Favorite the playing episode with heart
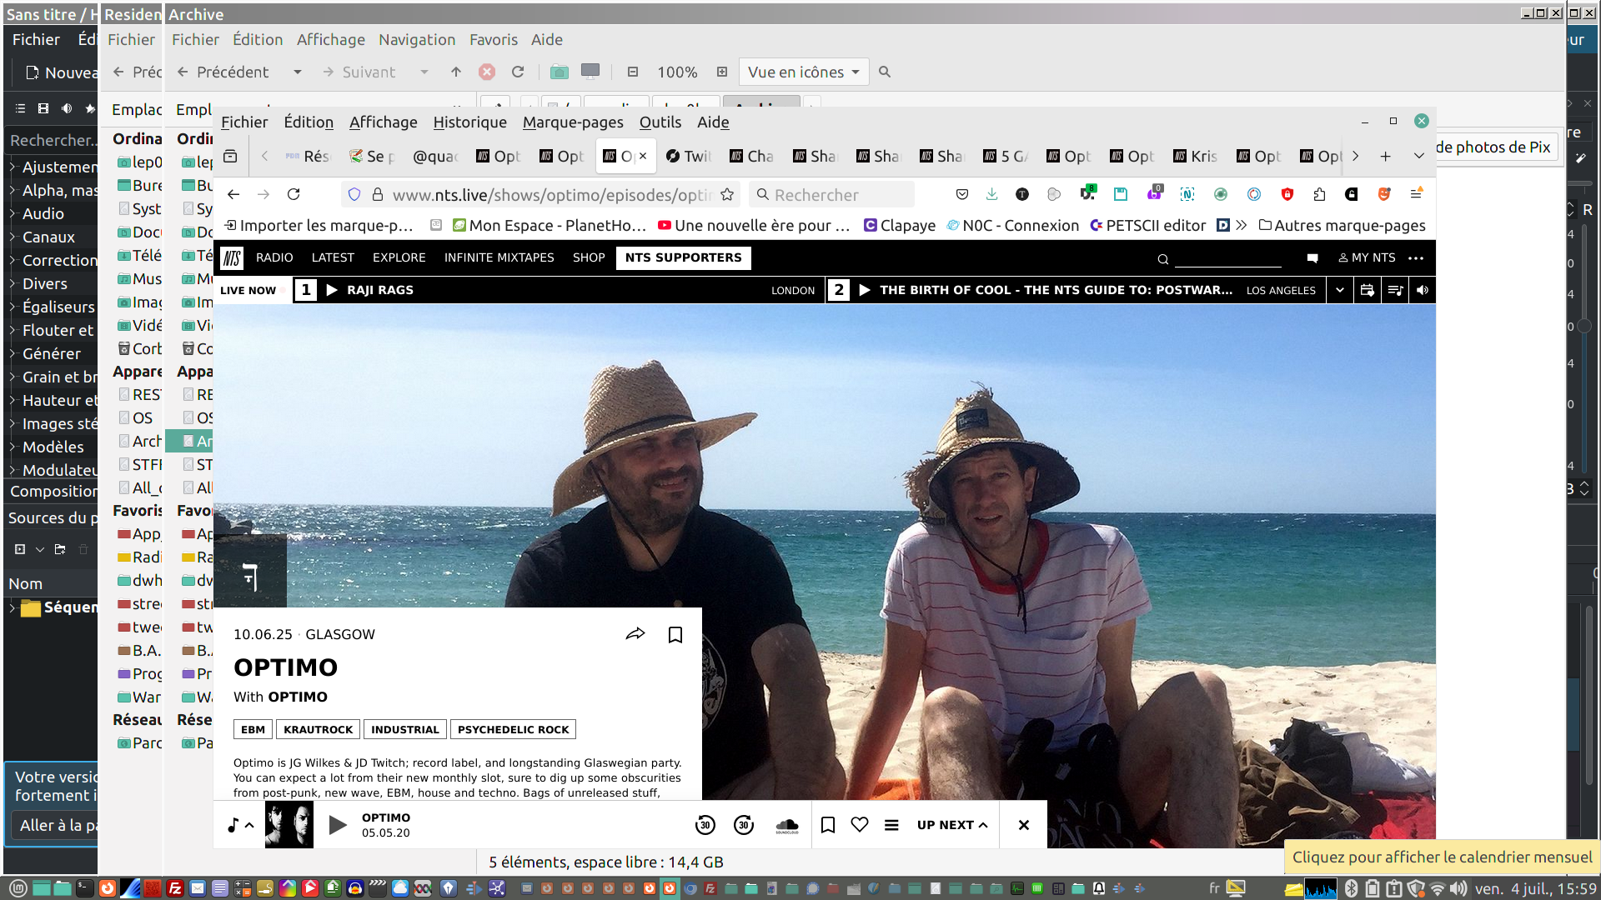 point(860,824)
